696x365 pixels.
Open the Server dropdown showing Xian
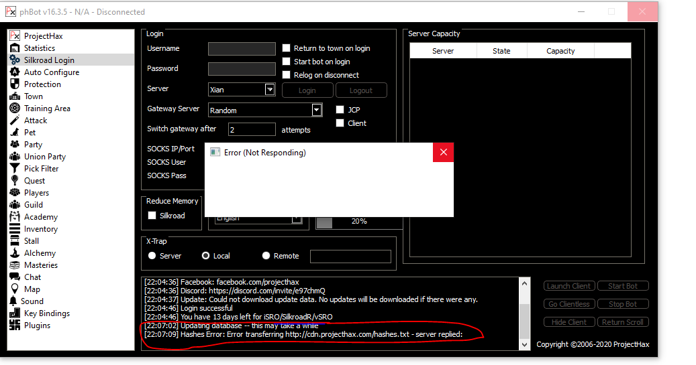tap(270, 89)
